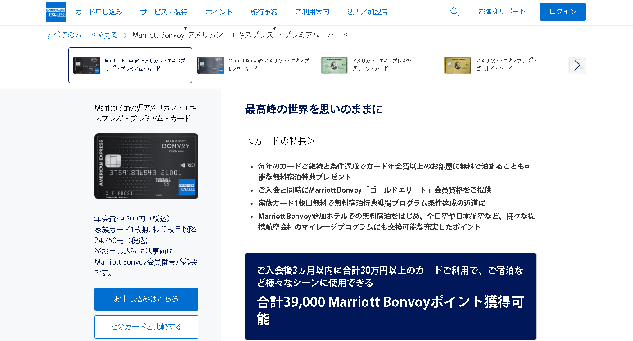The image size is (633, 341).
Task: Click heading 最高峰の世界を思いのままに
Action: coord(314,109)
